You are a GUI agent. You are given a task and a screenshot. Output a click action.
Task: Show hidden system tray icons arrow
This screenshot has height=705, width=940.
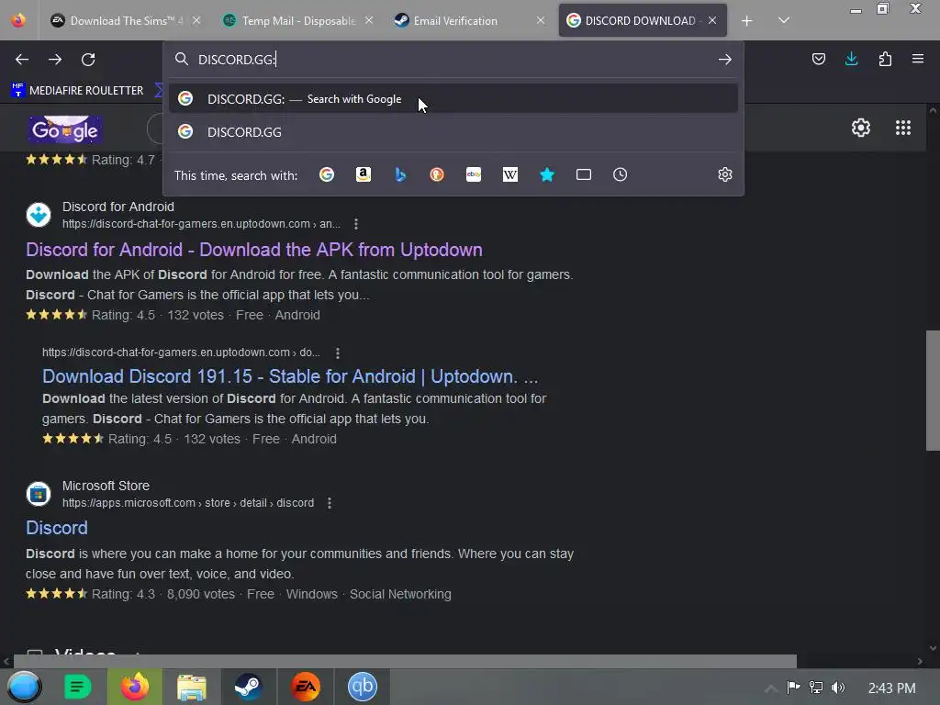771,688
